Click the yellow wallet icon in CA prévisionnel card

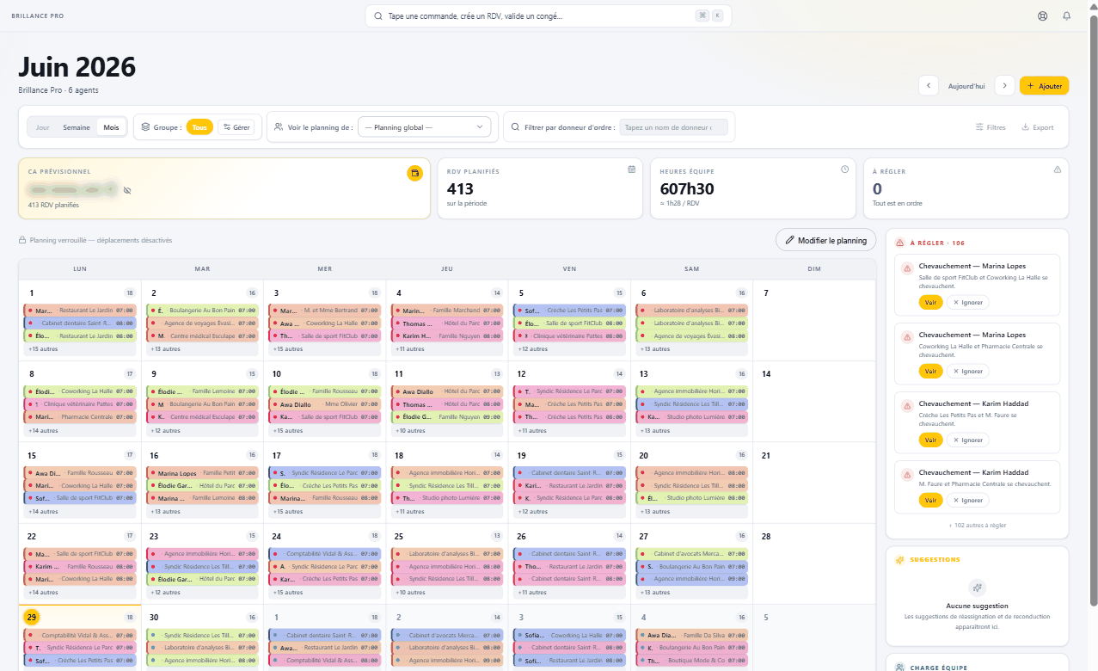click(x=414, y=173)
